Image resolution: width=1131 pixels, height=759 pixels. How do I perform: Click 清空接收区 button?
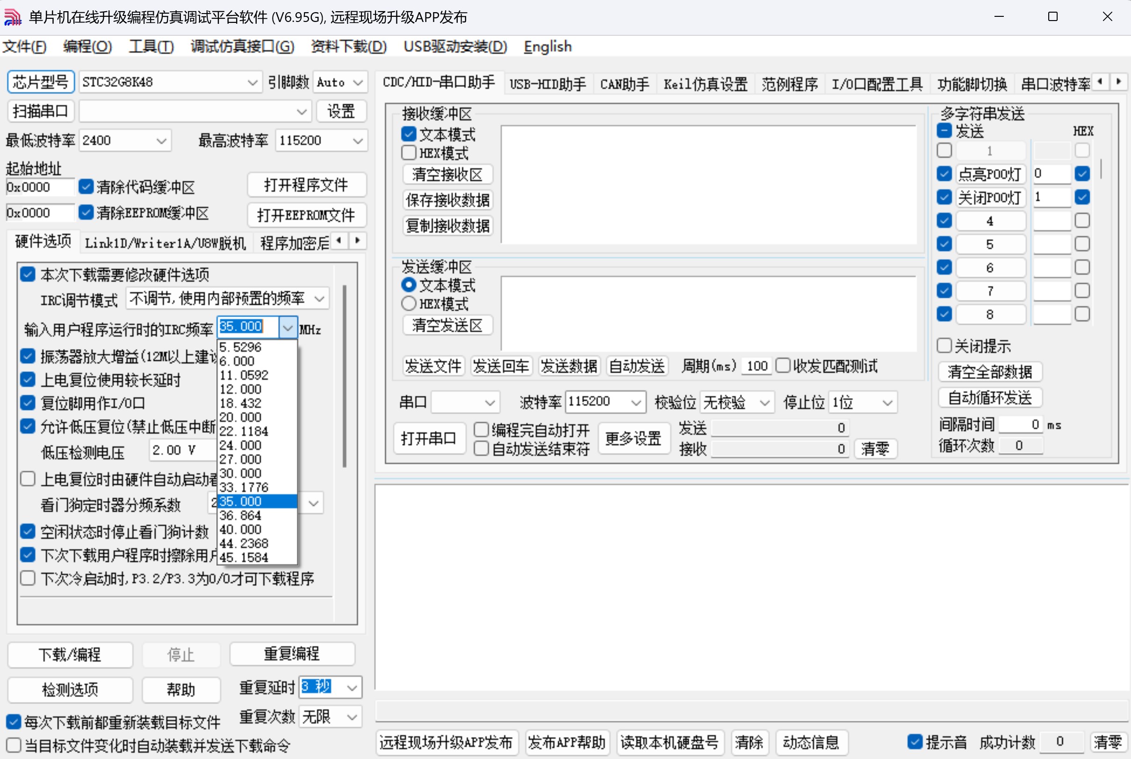pos(447,174)
